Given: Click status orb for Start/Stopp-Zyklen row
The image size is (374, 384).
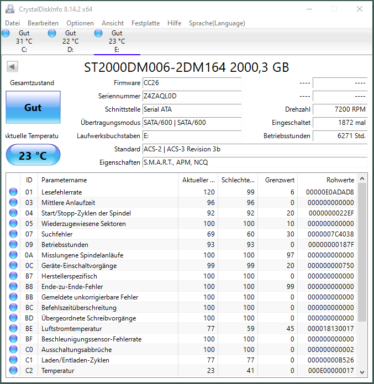Looking at the screenshot, I should coord(13,213).
